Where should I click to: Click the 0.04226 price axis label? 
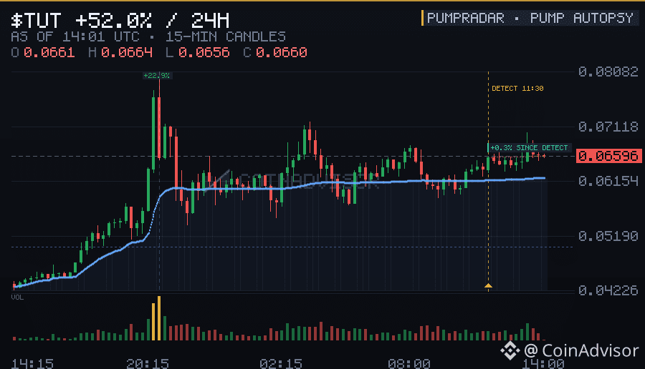[x=608, y=290]
